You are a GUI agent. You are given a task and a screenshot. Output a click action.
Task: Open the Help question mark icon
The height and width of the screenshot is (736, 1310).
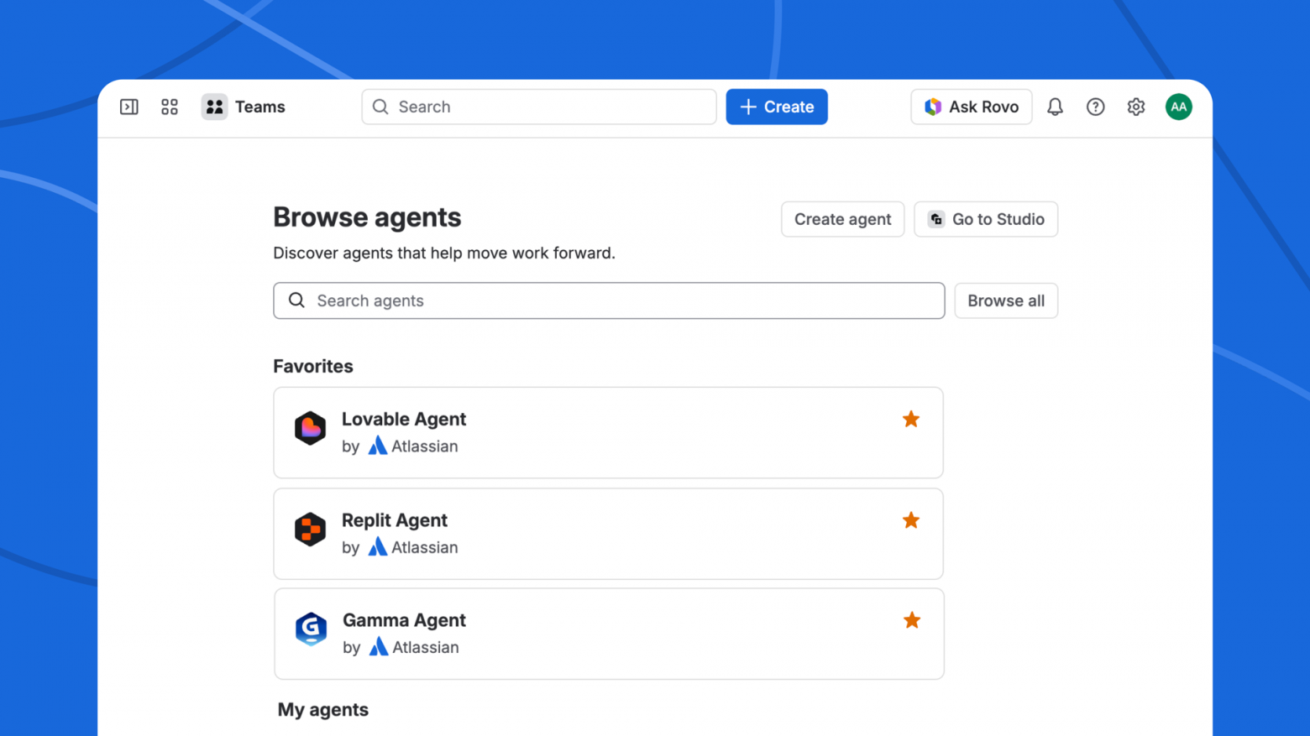(x=1095, y=107)
